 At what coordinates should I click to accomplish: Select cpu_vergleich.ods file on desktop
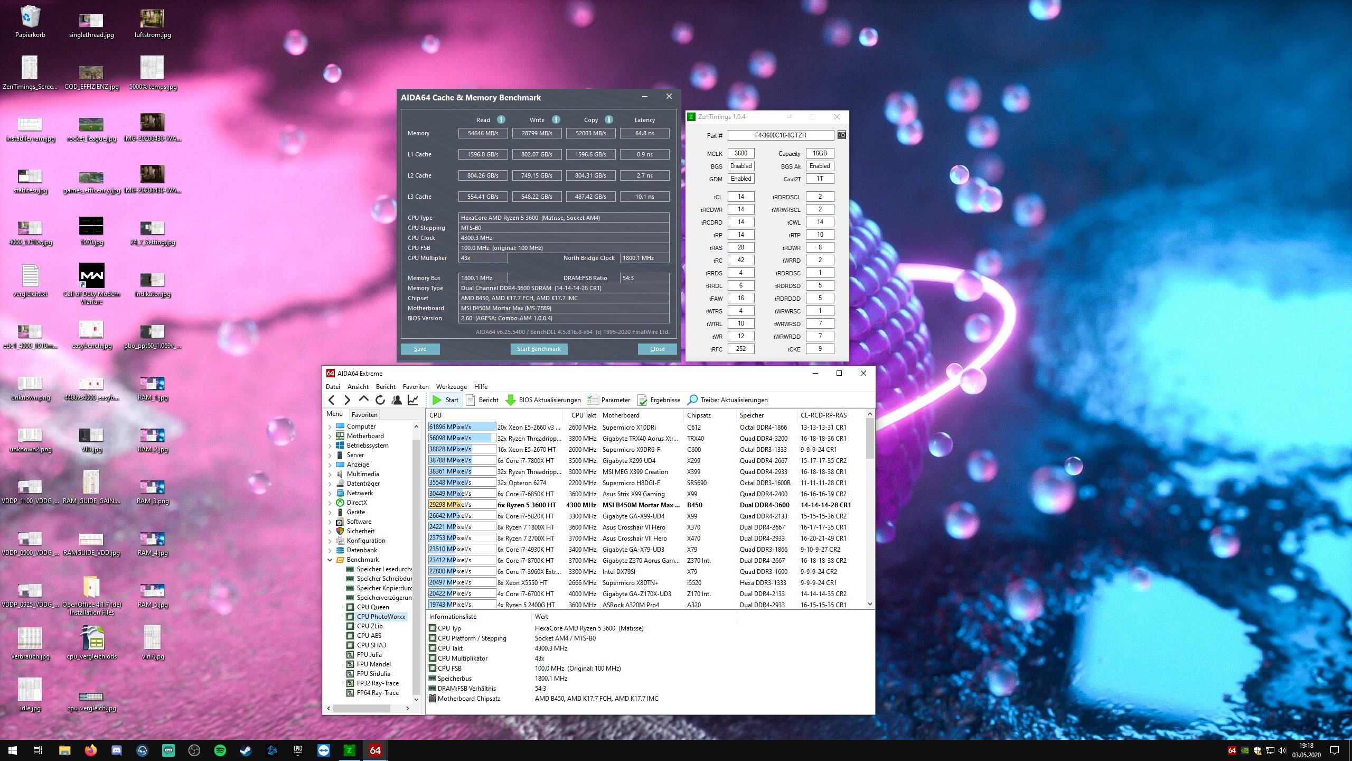point(91,643)
